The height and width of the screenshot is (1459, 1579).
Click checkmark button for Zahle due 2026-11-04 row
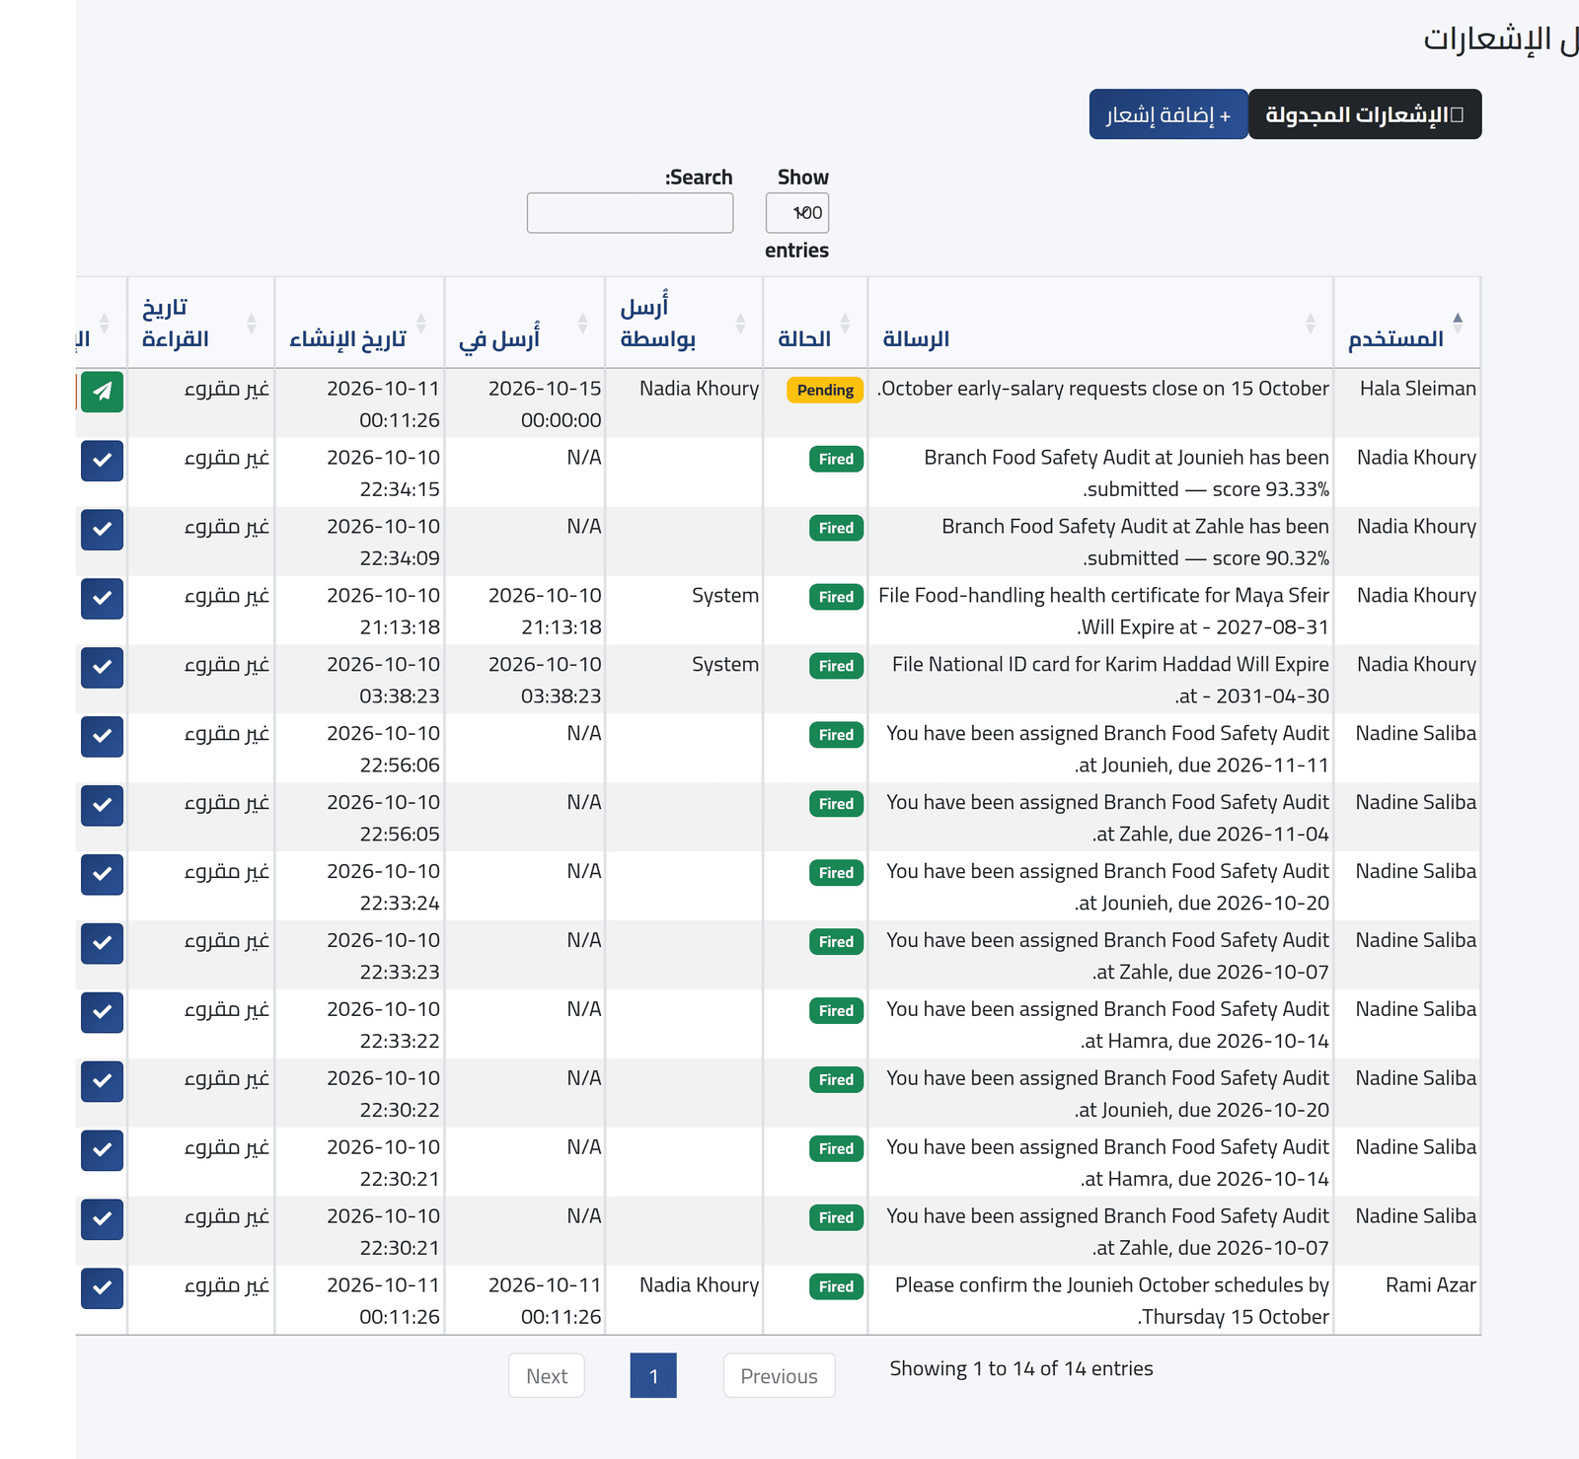coord(102,806)
